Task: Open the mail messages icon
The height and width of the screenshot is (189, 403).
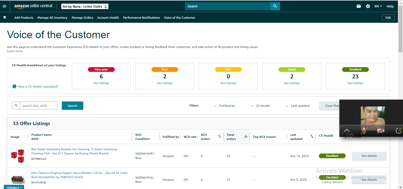Action: click(359, 6)
